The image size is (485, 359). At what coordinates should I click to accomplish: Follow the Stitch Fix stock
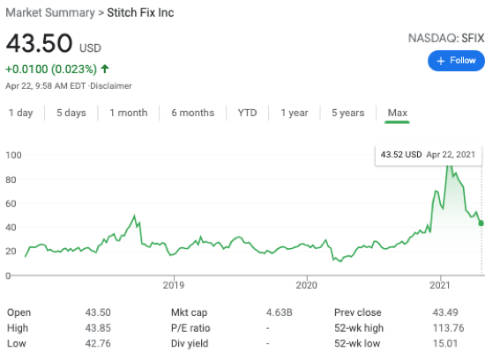click(x=456, y=61)
